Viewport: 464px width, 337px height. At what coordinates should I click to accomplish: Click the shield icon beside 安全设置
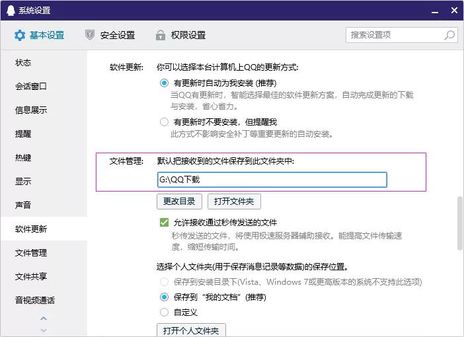90,35
